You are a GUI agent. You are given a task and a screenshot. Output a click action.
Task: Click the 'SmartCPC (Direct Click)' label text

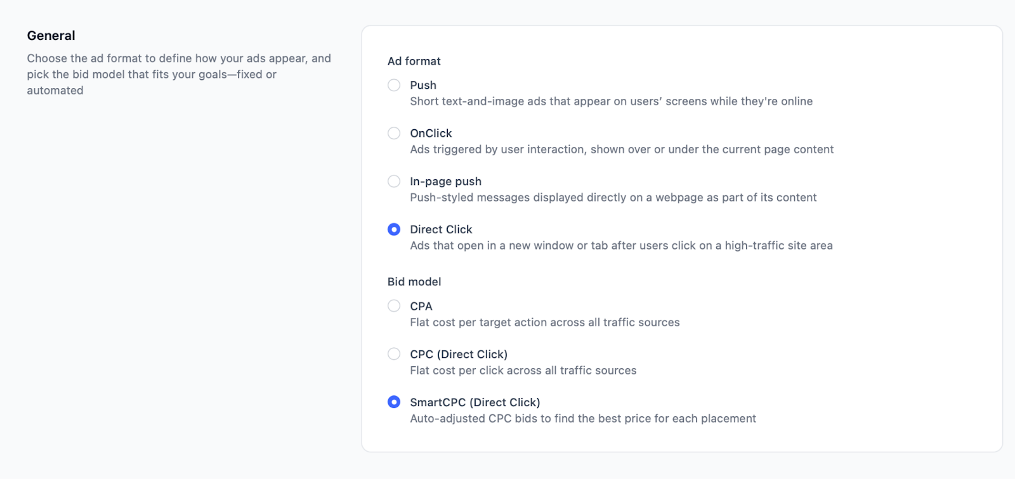[x=475, y=402]
